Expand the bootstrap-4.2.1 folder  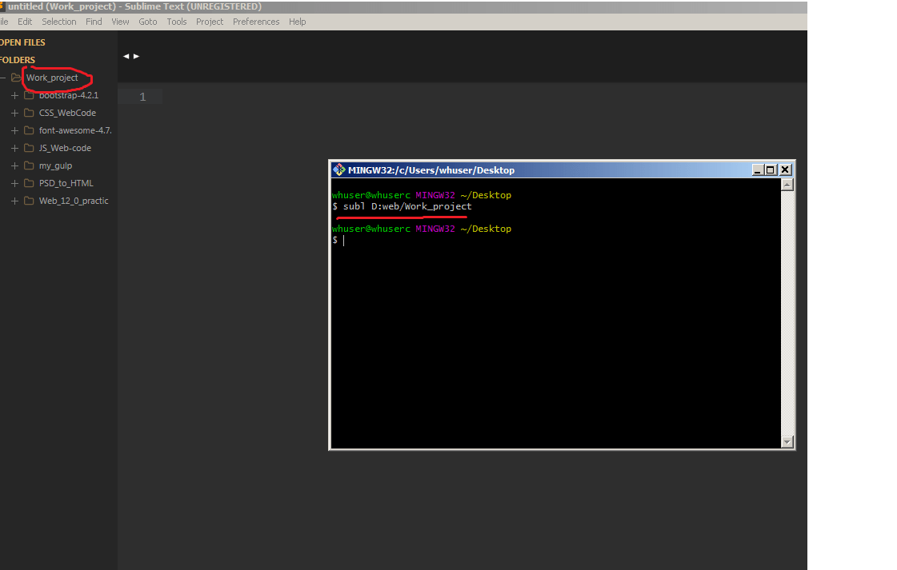[x=15, y=95]
